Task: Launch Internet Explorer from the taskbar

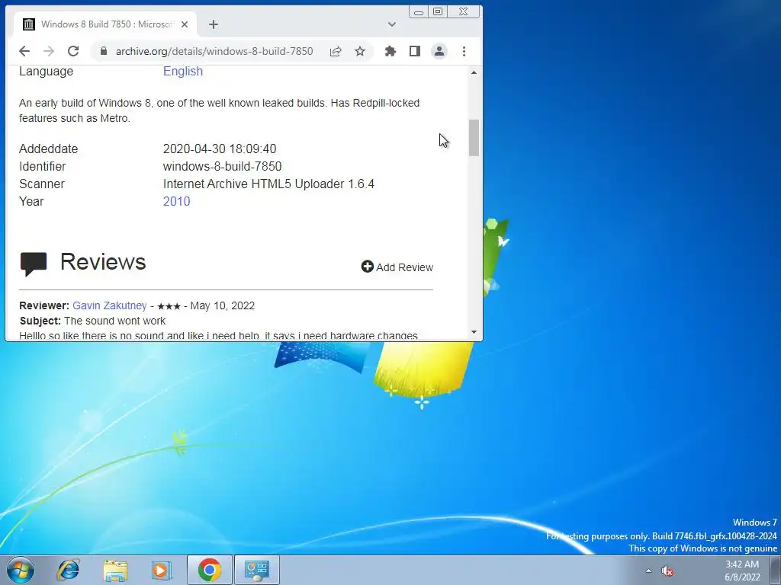Action: tap(68, 570)
